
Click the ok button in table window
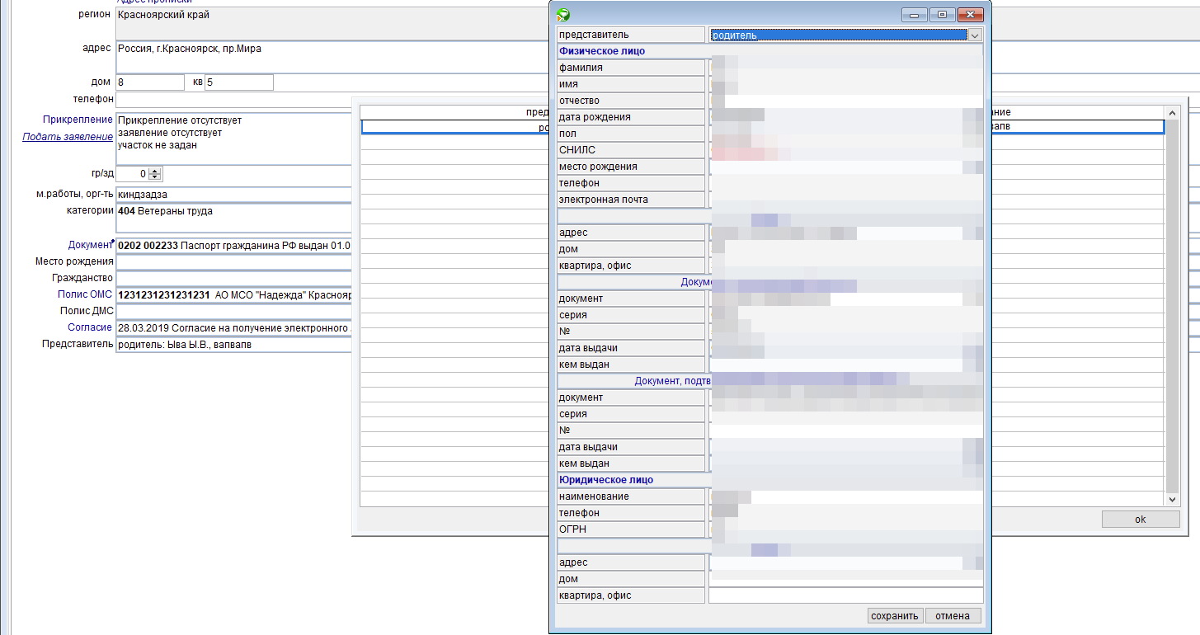click(x=1141, y=519)
